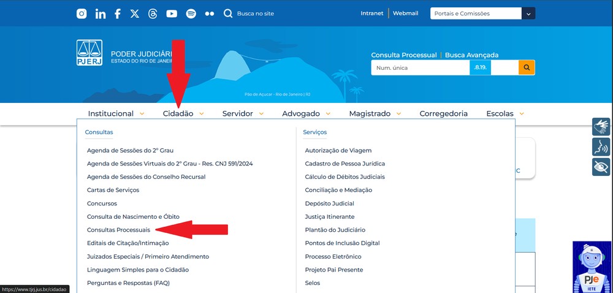Click the PJERJ scales logo
Screen dimensions: 613x293
pyautogui.click(x=89, y=53)
